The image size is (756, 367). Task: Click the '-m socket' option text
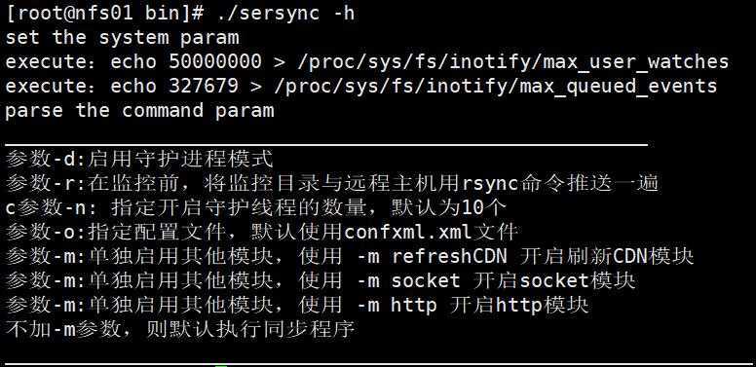(x=408, y=280)
